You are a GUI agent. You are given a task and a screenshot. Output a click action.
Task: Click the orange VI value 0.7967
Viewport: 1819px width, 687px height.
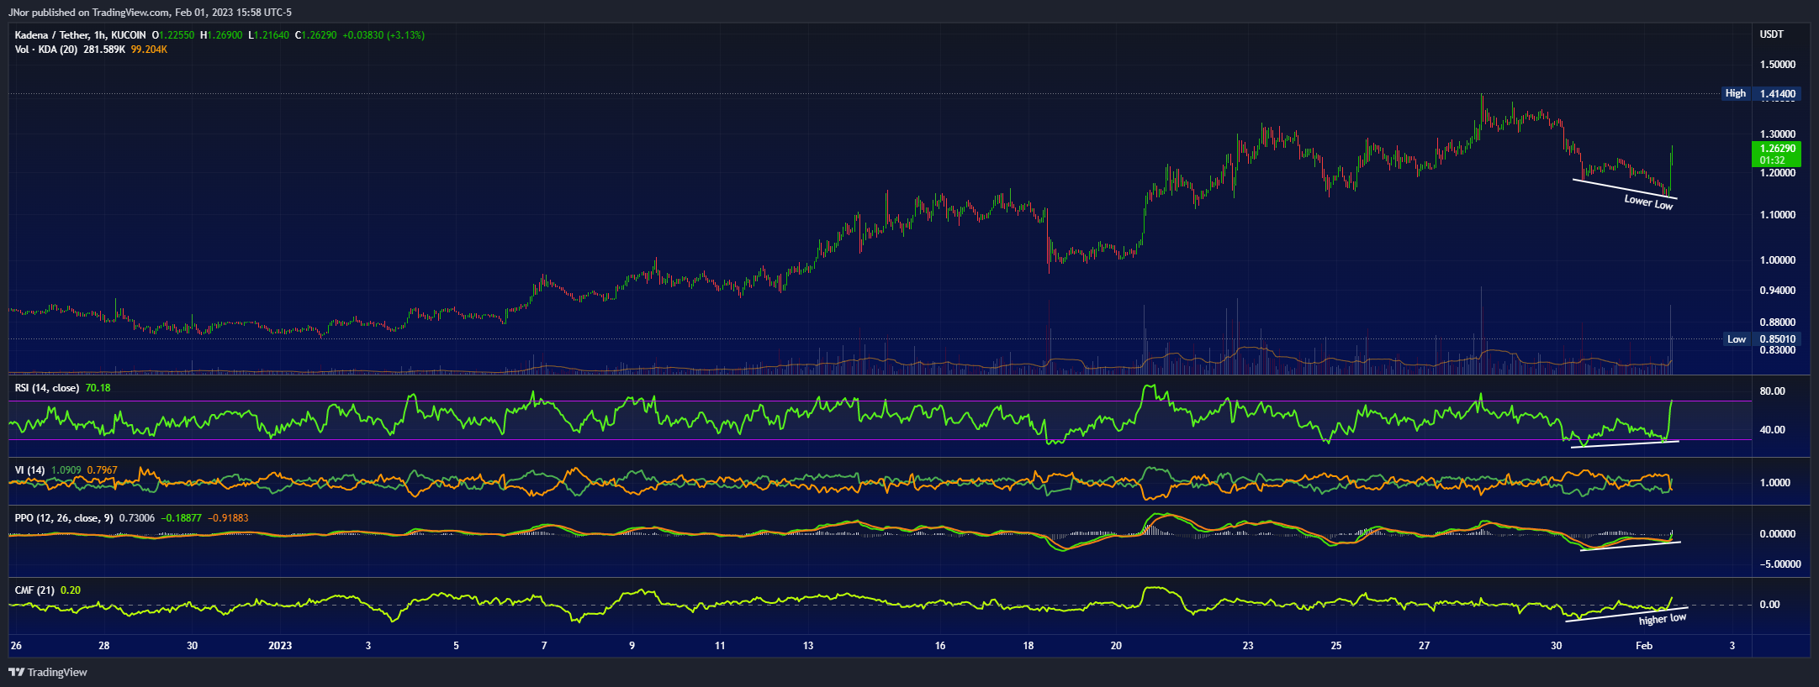[102, 470]
